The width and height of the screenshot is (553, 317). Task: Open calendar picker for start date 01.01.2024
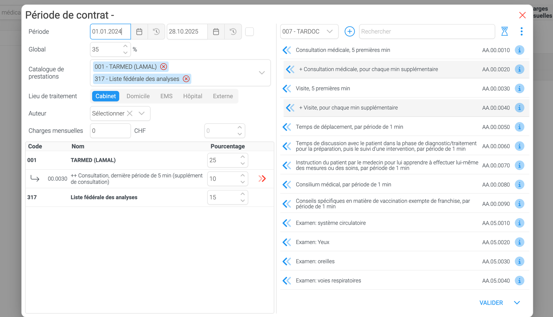tap(139, 31)
